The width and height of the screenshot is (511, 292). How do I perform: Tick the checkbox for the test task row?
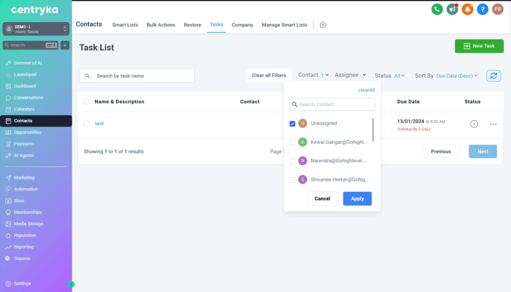pyautogui.click(x=86, y=124)
